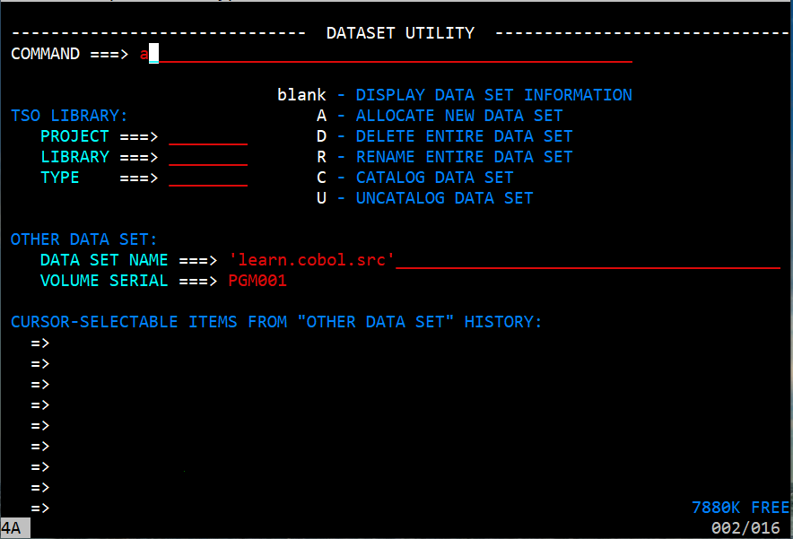Click the DATA SET NAME field
The width and height of the screenshot is (793, 539).
tap(504, 260)
